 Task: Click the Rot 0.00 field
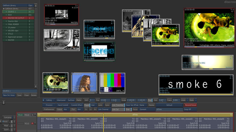pos(162,100)
